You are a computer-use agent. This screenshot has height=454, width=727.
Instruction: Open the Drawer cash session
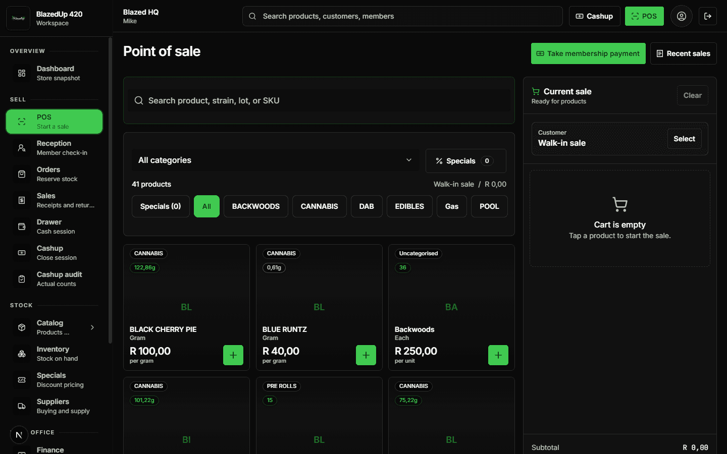tap(54, 226)
